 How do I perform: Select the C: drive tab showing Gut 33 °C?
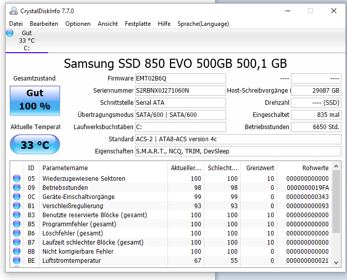click(x=26, y=41)
